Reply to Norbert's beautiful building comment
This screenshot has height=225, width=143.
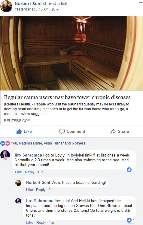(x=41, y=190)
